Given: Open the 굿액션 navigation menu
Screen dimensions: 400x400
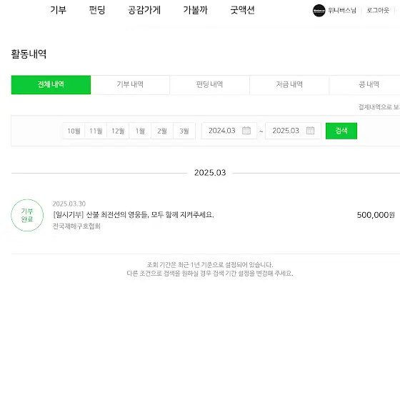Looking at the screenshot, I should click(x=242, y=10).
